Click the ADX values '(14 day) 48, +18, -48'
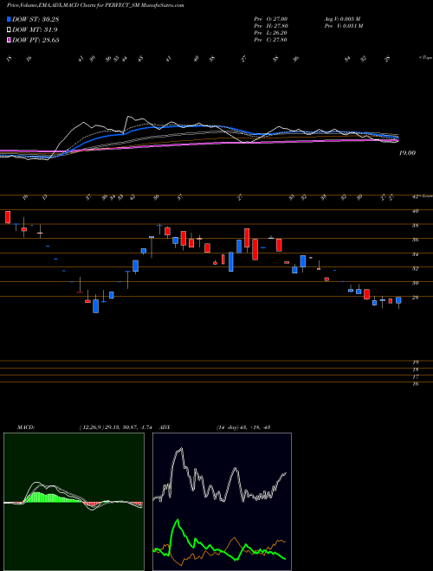 [243, 427]
